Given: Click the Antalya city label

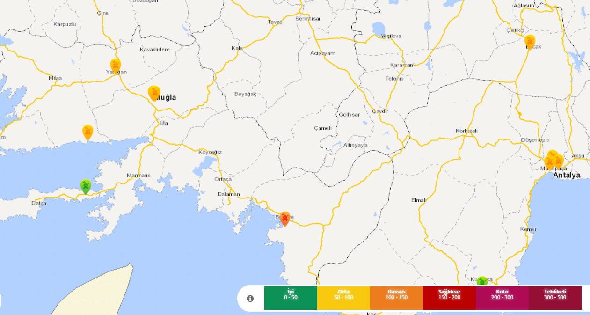Looking at the screenshot, I should (x=567, y=175).
